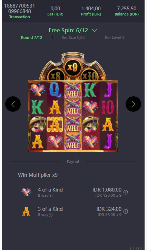147x250 pixels.
Task: Click the golden A icon in payout list
Action: (26, 211)
